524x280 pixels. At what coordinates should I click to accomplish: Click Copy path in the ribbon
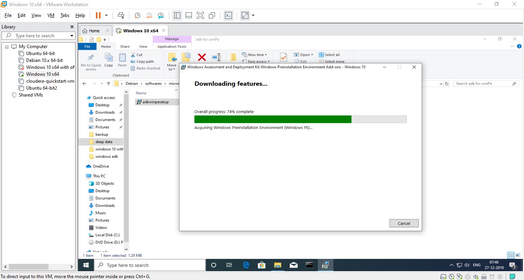coord(142,61)
